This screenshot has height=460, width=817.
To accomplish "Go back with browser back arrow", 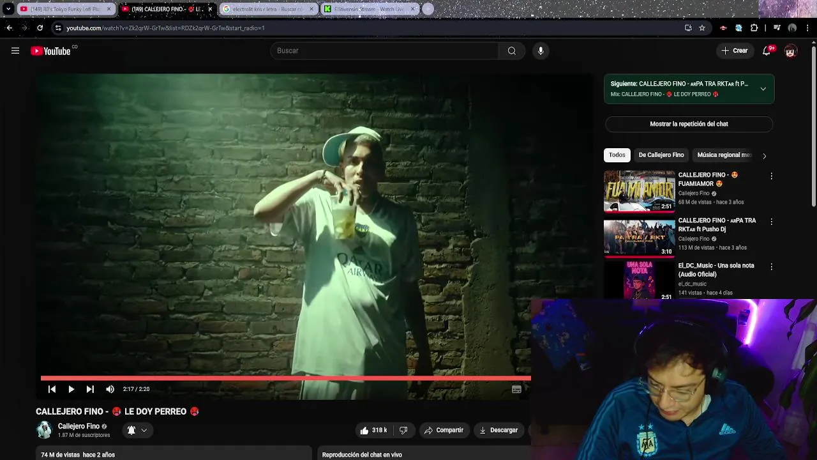I will click(x=9, y=28).
